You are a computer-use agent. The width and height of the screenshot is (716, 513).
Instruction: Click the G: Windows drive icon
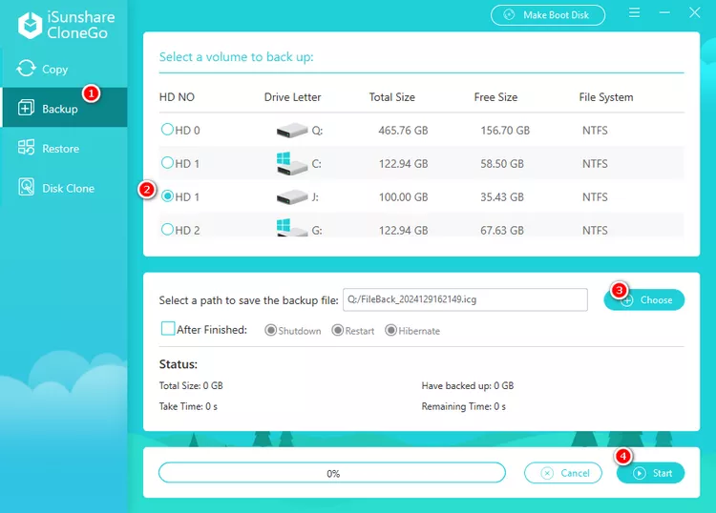[292, 228]
